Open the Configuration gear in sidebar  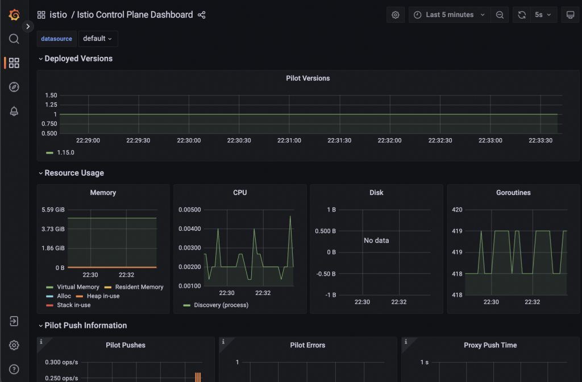14,345
